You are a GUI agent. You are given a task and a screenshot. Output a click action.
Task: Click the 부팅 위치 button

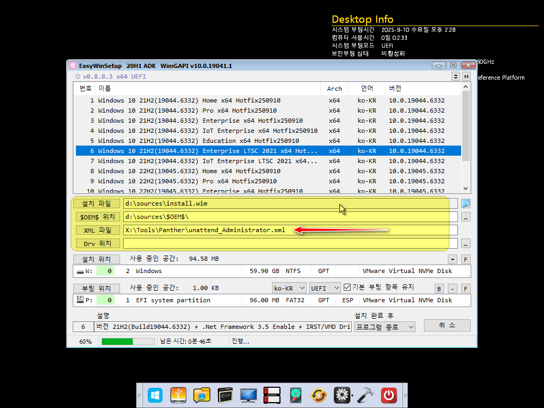point(97,288)
